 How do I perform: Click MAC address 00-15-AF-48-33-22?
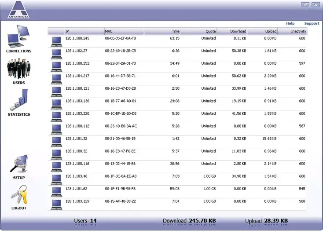(120, 201)
